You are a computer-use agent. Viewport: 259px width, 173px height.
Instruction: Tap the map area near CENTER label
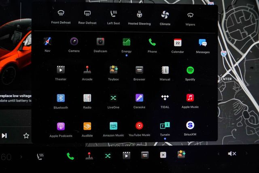[x=225, y=79]
